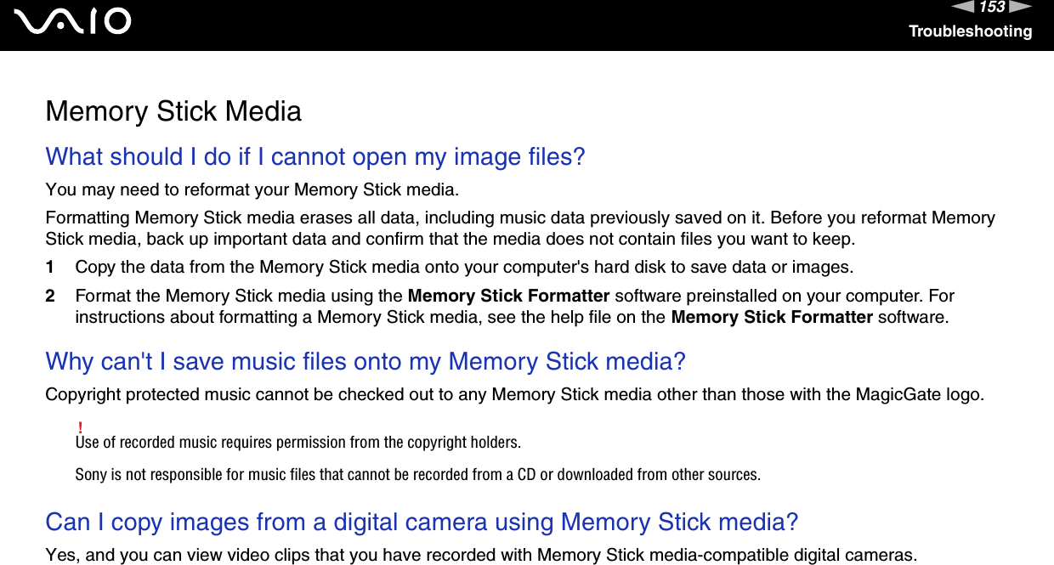Click the 'Use of recorded music' note
1054x565 pixels.
[x=298, y=443]
